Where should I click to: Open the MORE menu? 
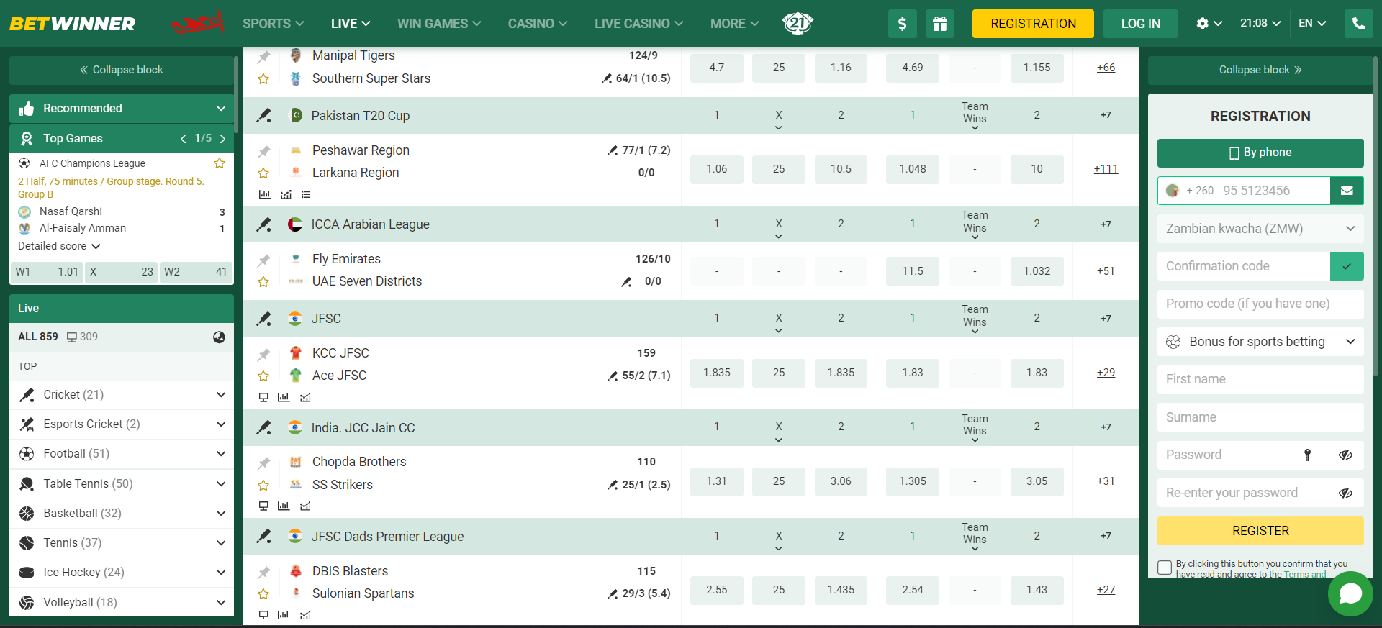click(734, 24)
